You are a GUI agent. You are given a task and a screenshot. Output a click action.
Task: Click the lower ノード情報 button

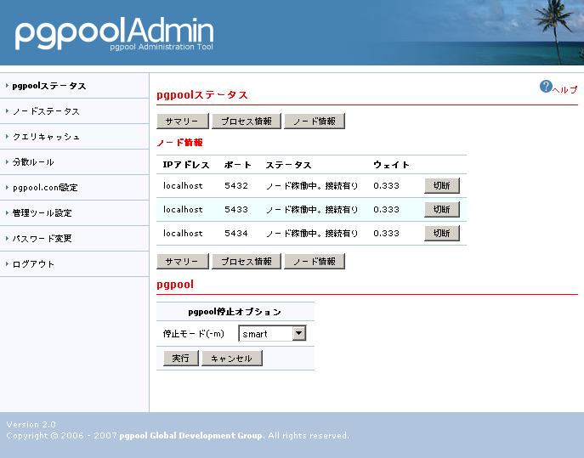[x=315, y=262]
